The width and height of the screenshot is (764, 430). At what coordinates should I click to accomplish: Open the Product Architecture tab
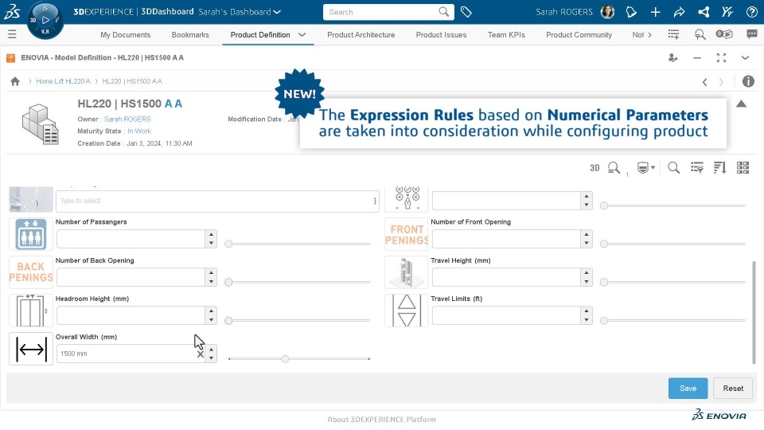[x=361, y=34]
